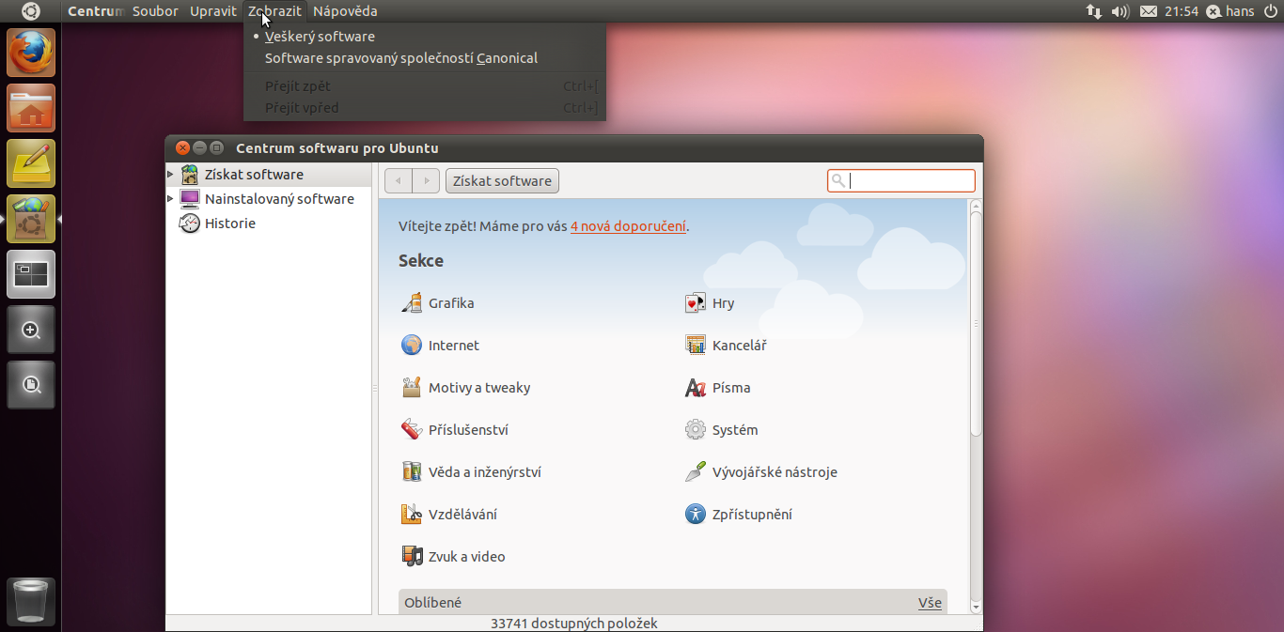Click the Grafika section label

(451, 303)
